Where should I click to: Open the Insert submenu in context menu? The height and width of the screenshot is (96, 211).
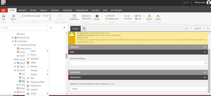(x=37, y=51)
